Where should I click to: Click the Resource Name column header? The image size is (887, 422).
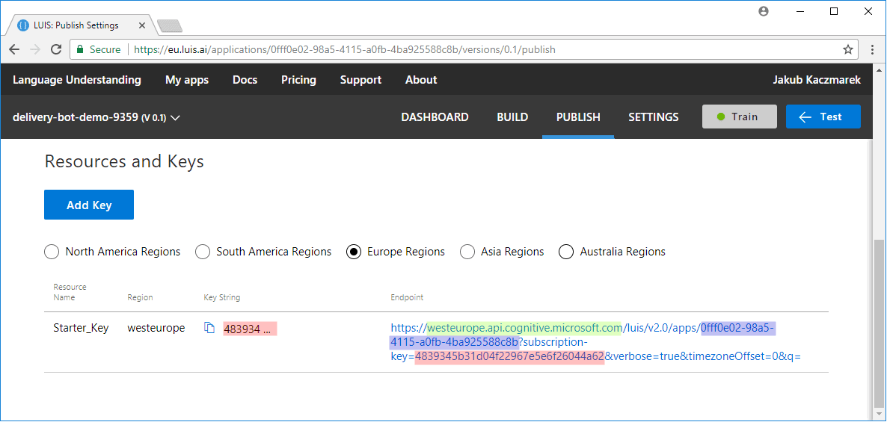tap(70, 292)
